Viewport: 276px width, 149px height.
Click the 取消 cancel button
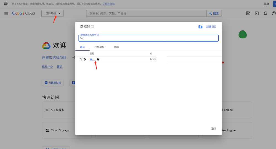tap(214, 129)
